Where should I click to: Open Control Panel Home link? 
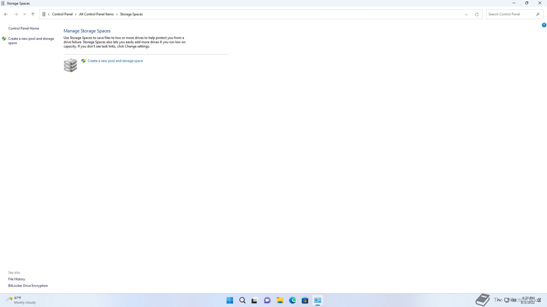(24, 28)
